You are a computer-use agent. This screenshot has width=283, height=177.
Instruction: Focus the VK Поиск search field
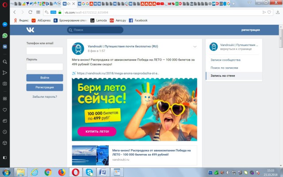[96, 30]
